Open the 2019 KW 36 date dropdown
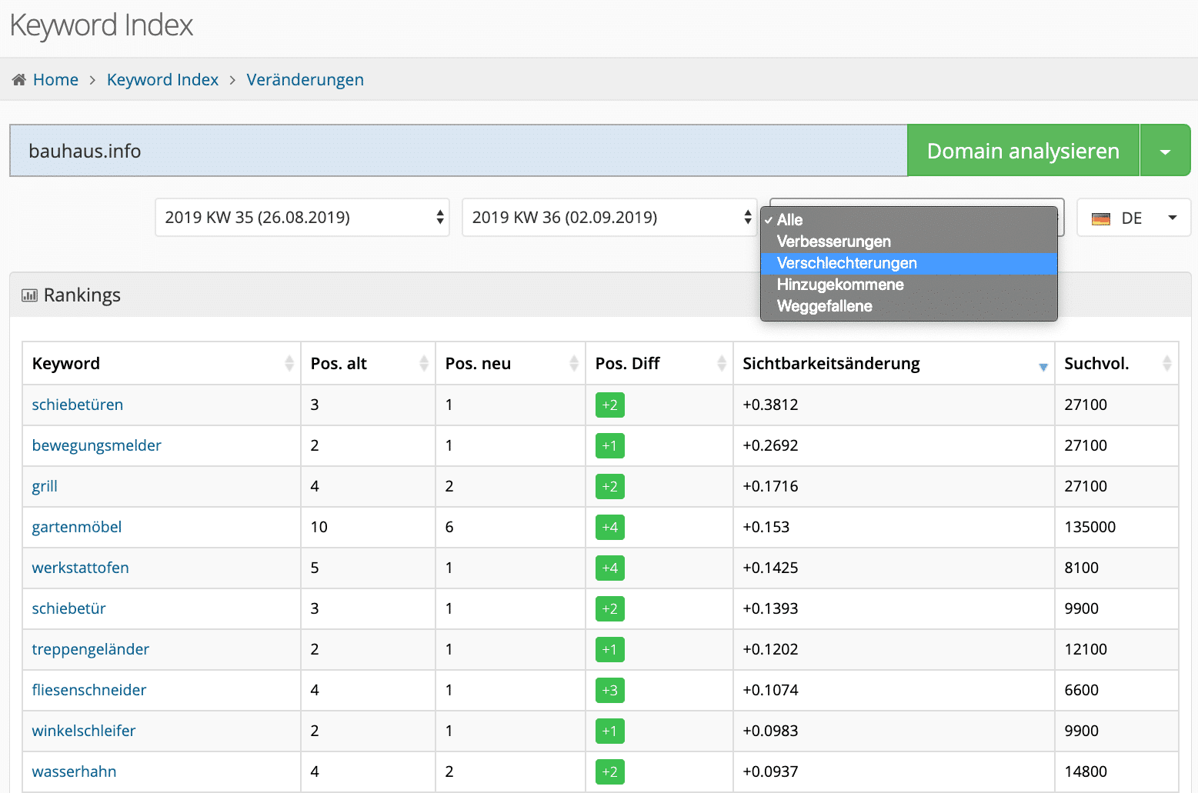This screenshot has height=793, width=1198. (x=609, y=218)
